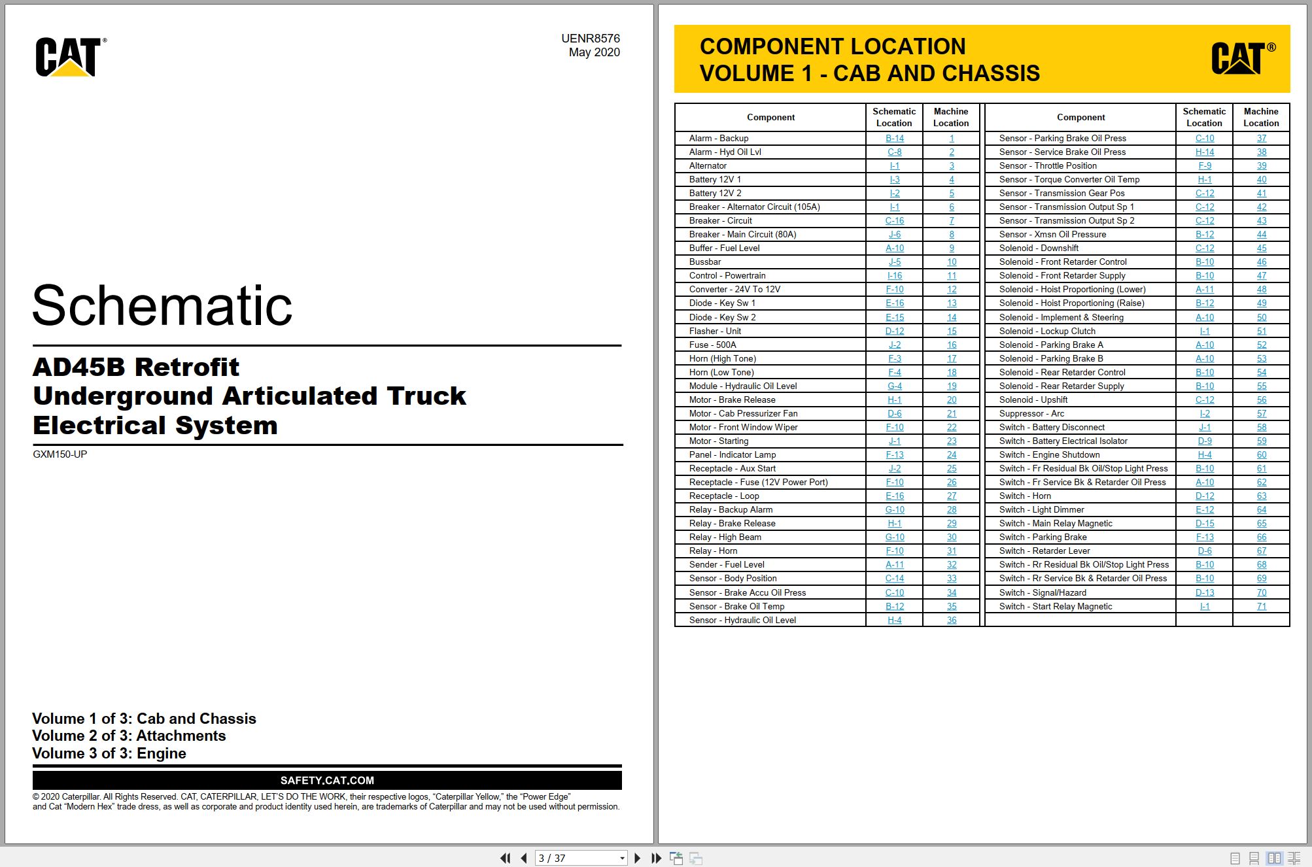Click schematic link A-10 for Buffer - Fuel Level
Screen dimensions: 1312x867
pyautogui.click(x=894, y=248)
